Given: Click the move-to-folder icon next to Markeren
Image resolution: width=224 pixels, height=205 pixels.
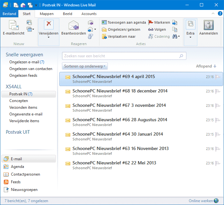Looking at the screenshot, I should pos(175,22).
